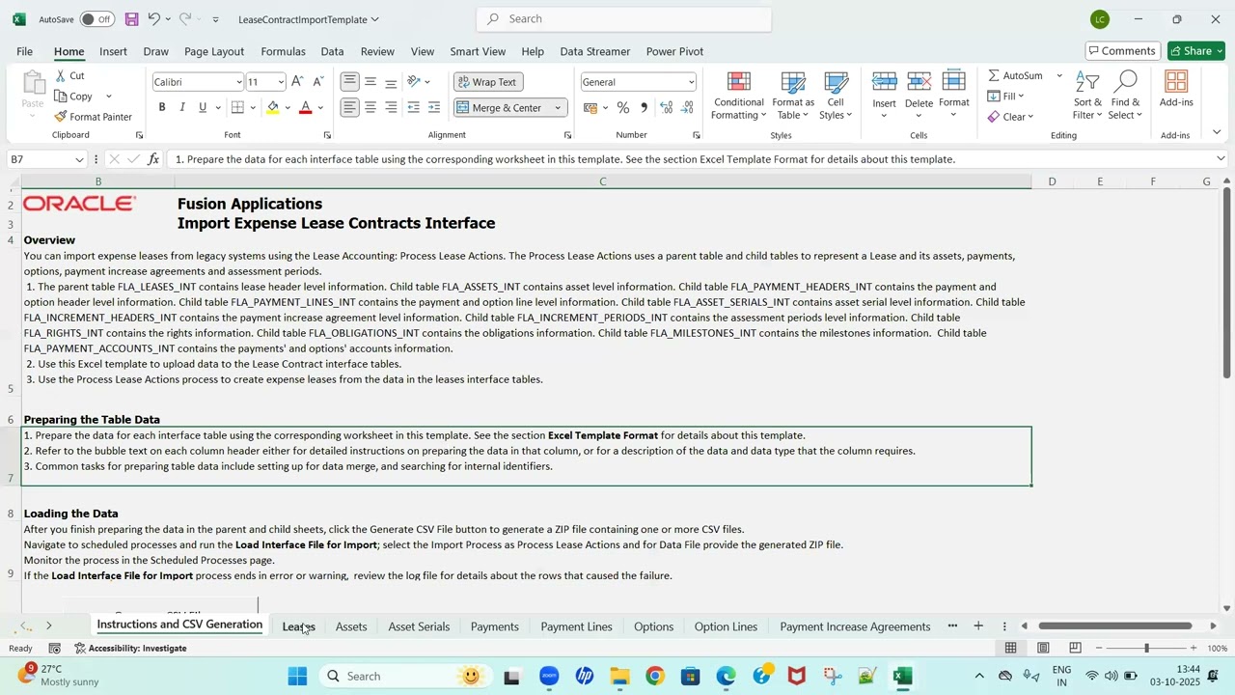1235x695 pixels.
Task: Switch to Page Break Preview in status bar
Action: pos(1075,648)
